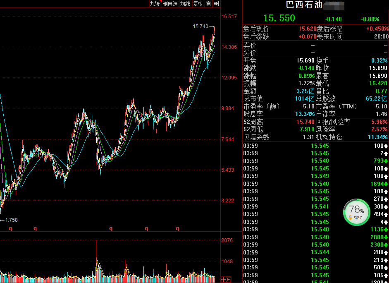Click the 股息率 dividend yield 13.34%
The height and width of the screenshot is (283, 389).
(x=305, y=114)
